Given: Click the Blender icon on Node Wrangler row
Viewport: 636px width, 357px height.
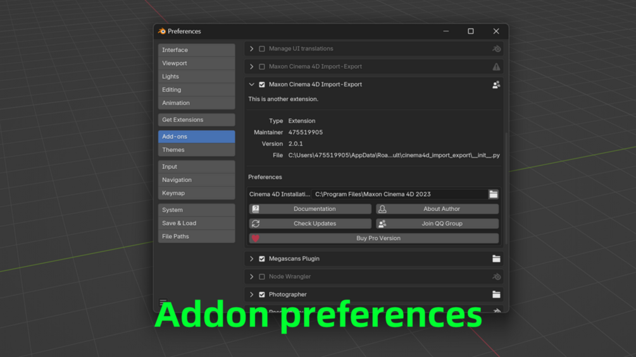Looking at the screenshot, I should (496, 277).
